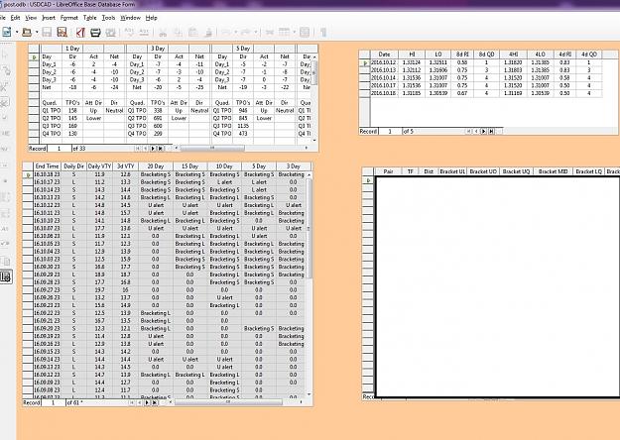620x440 pixels.
Task: Go to next record in Date/HI/LO table
Action: [x=483, y=131]
